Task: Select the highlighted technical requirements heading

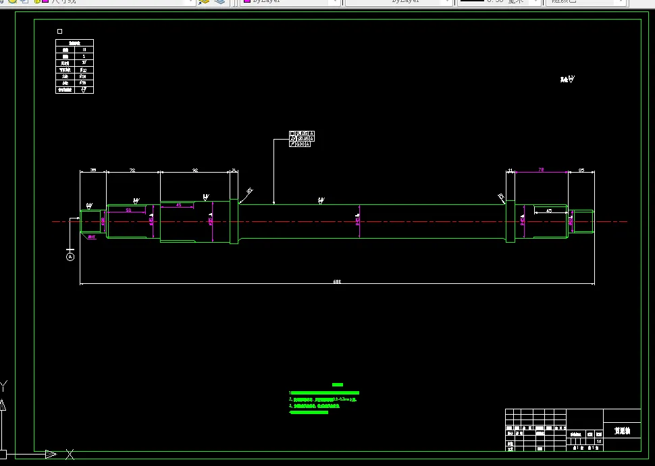Action: pyautogui.click(x=338, y=384)
